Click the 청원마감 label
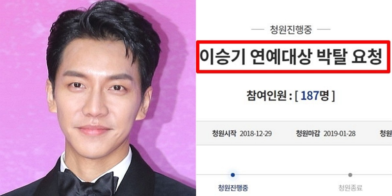This screenshot has width=392, height=196. pos(309,134)
